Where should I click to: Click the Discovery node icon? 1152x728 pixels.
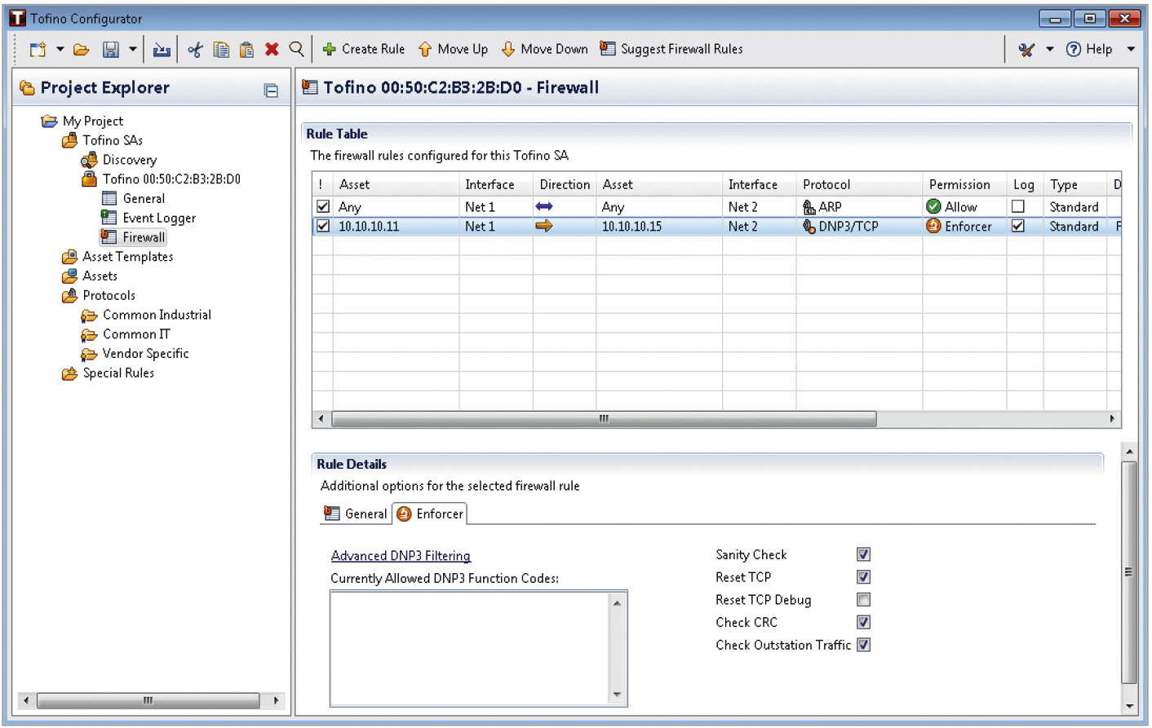point(89,160)
